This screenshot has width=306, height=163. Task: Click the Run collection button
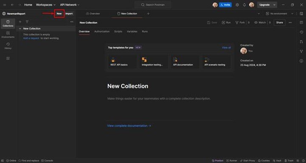(226, 23)
